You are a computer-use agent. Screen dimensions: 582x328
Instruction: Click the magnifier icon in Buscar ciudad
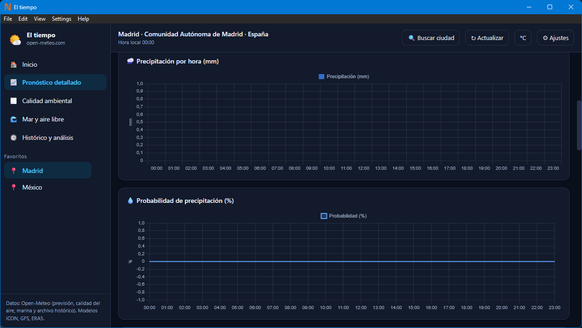coord(411,38)
